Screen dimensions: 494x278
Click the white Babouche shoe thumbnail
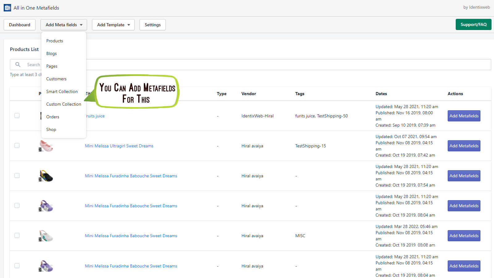pyautogui.click(x=46, y=236)
